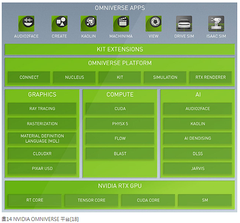Click the RT CORE block

[35, 200]
